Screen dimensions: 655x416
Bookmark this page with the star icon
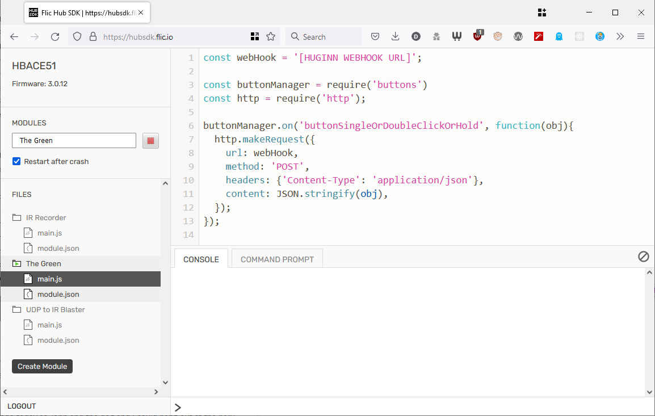[271, 37]
